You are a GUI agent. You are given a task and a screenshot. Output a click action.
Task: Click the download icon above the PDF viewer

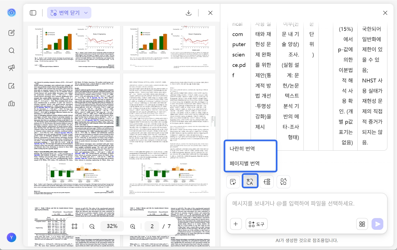[x=189, y=13]
